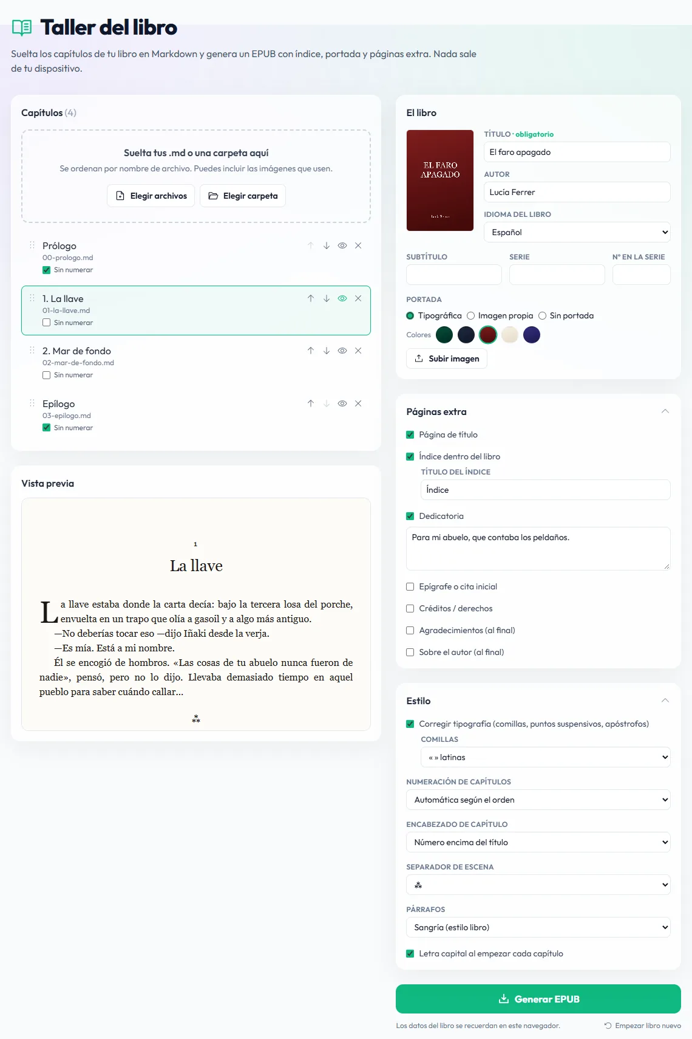Choose the cream cover color

tap(510, 335)
